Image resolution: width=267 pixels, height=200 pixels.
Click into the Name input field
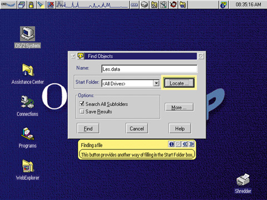[x=149, y=69]
